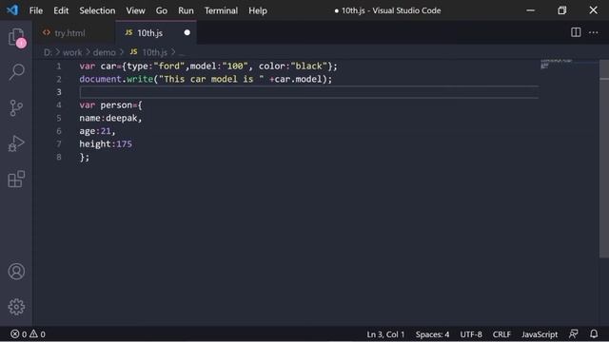Click the unsaved dot on 10th.js tab
This screenshot has height=342, width=609.
click(187, 32)
